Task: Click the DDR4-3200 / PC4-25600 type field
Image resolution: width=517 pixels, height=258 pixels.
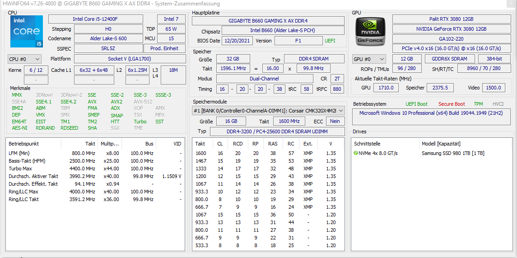Action: click(277, 131)
